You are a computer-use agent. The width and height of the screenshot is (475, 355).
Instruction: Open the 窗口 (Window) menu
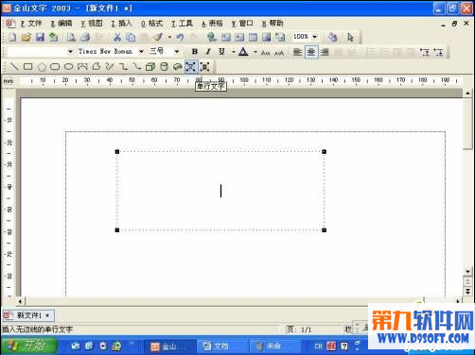click(x=242, y=24)
